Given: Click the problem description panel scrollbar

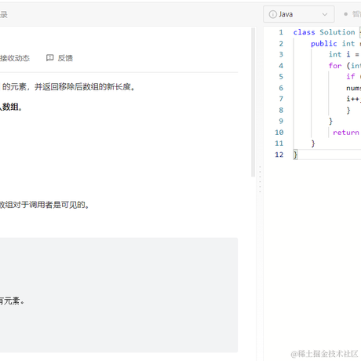Looking at the screenshot, I should (253, 102).
